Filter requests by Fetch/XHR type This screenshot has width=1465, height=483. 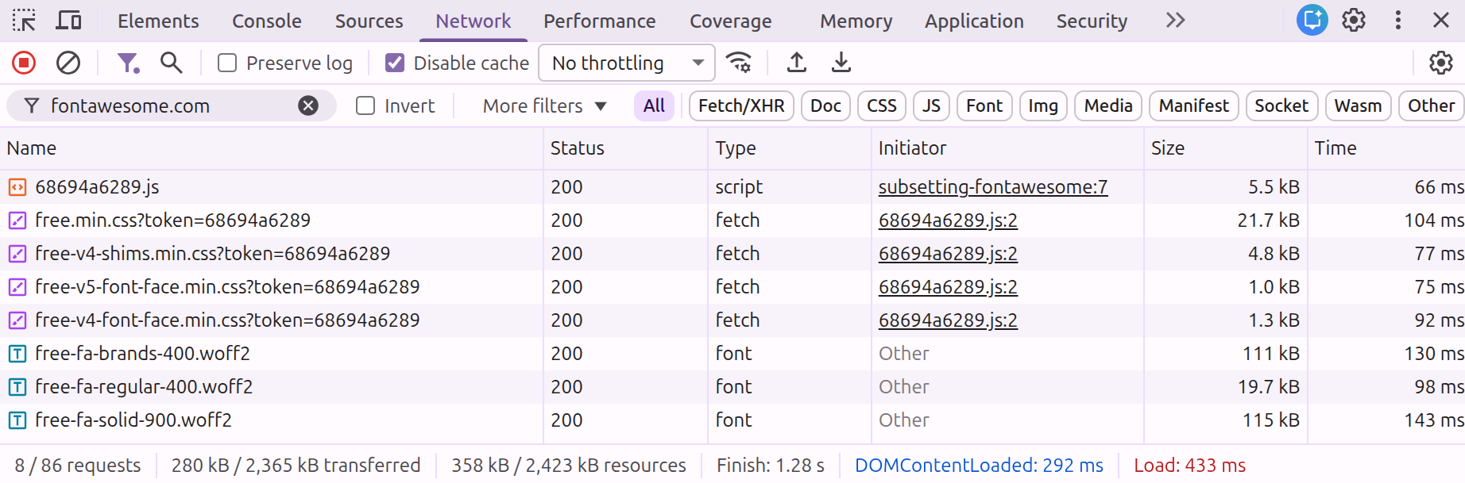point(740,105)
